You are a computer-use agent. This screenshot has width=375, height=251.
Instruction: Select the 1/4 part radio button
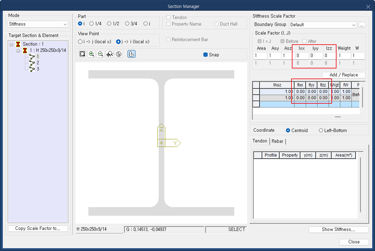click(91, 24)
